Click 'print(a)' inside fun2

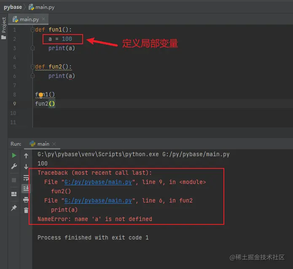click(62, 76)
